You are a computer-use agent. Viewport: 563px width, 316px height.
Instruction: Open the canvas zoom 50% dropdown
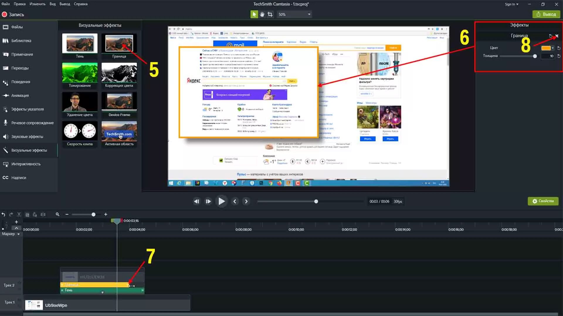(x=309, y=14)
